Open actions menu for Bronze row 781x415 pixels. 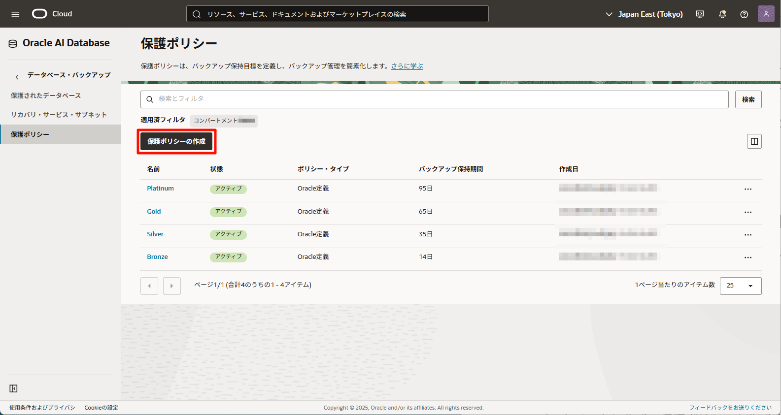click(748, 257)
